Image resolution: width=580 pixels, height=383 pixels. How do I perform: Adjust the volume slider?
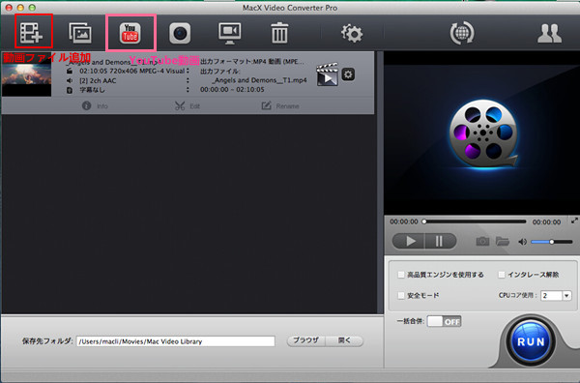[x=552, y=242]
